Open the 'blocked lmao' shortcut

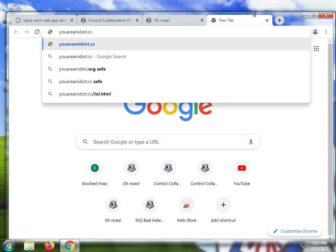[95, 173]
